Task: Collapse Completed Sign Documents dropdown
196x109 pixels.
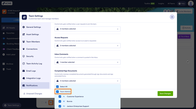Action: [87, 81]
